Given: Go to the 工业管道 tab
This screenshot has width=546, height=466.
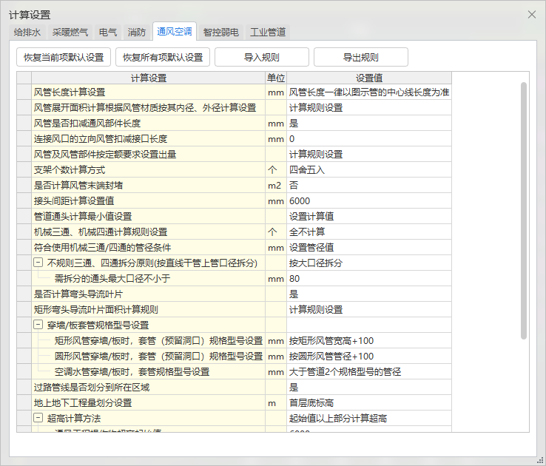Looking at the screenshot, I should pyautogui.click(x=267, y=33).
